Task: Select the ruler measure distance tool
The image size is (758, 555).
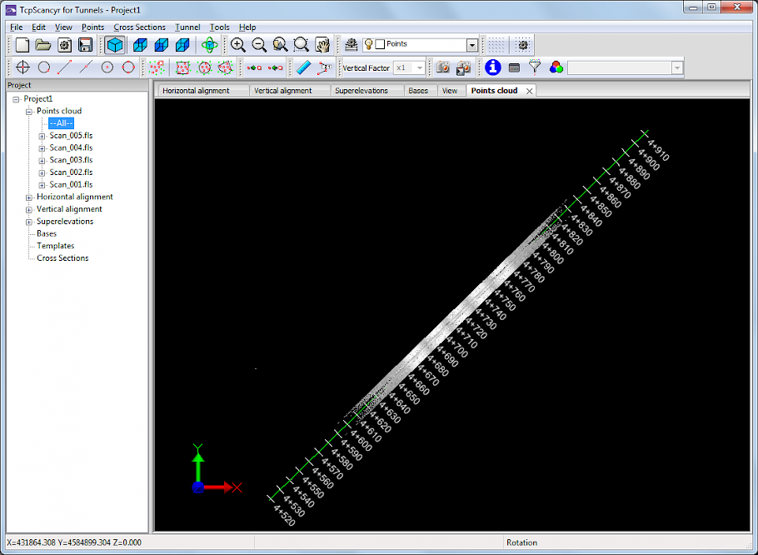Action: click(303, 67)
